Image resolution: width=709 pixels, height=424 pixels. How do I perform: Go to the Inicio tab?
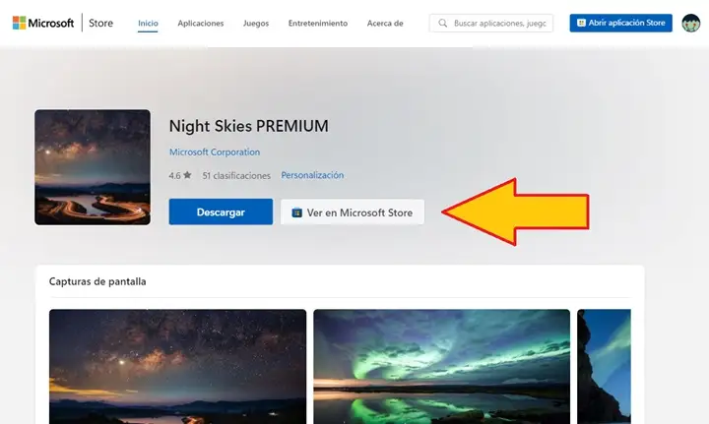tap(148, 24)
